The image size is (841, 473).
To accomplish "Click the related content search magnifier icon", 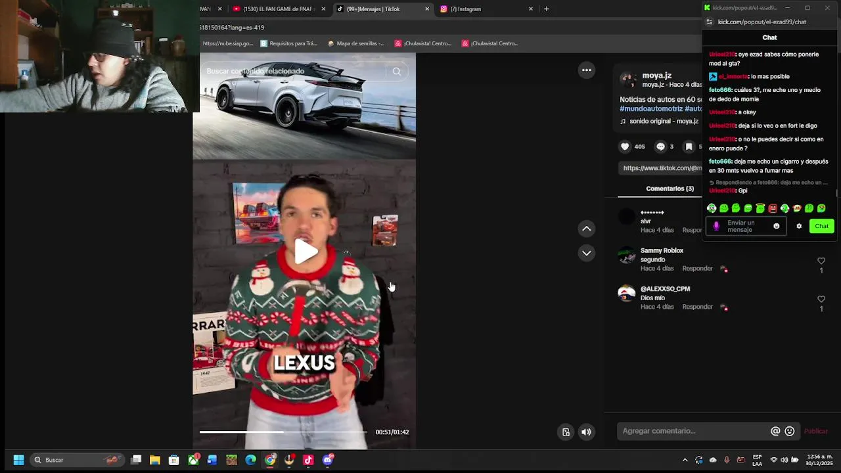I will [x=396, y=72].
